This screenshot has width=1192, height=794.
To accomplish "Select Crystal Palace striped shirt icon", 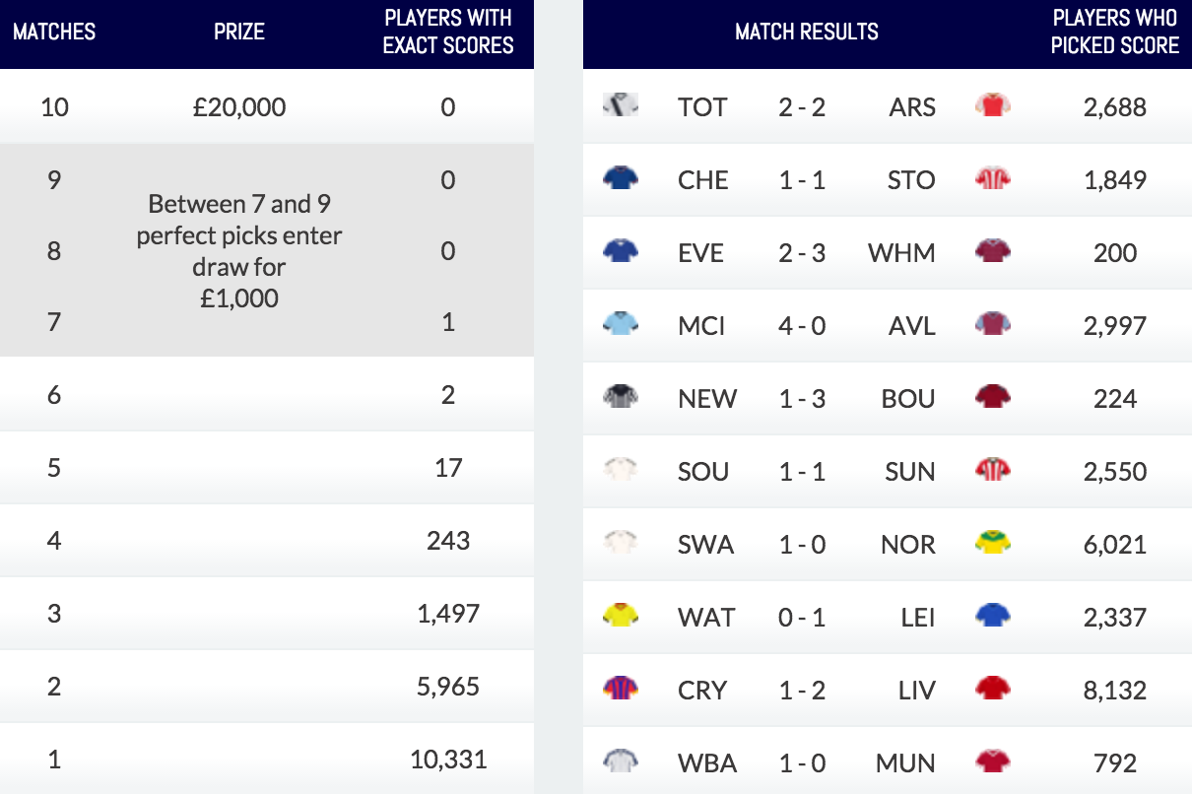I will click(x=621, y=688).
